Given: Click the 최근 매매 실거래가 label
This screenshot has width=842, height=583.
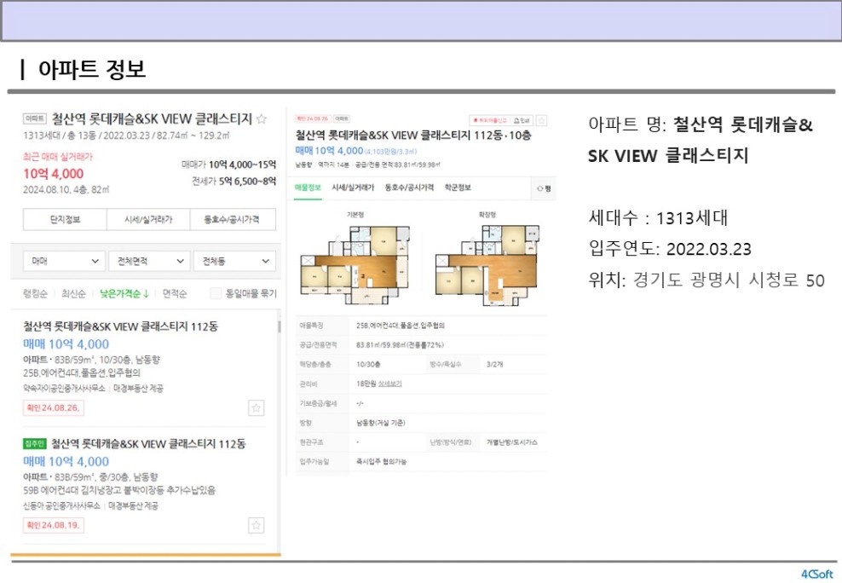Looking at the screenshot, I should tap(58, 156).
